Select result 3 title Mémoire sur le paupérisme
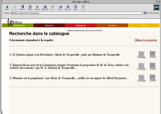 pos(69,78)
